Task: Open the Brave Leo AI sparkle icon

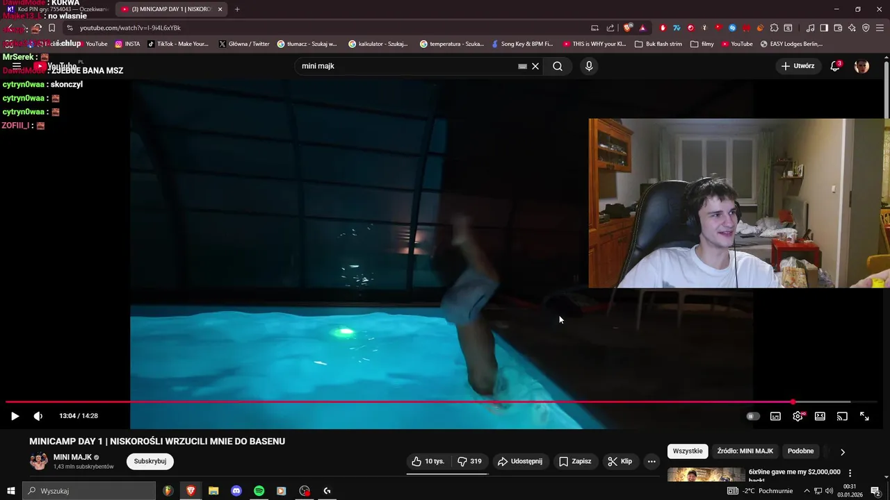Action: [x=852, y=28]
